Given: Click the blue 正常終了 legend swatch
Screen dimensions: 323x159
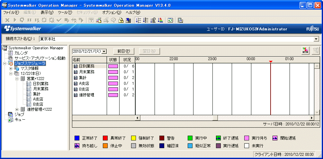Looking at the screenshot, I should click(x=77, y=138).
